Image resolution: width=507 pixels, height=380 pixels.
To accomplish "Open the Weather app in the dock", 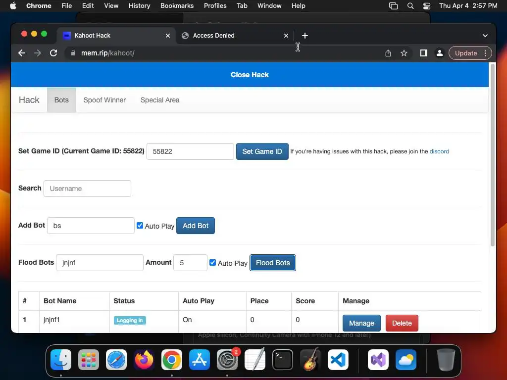I will 406,360.
